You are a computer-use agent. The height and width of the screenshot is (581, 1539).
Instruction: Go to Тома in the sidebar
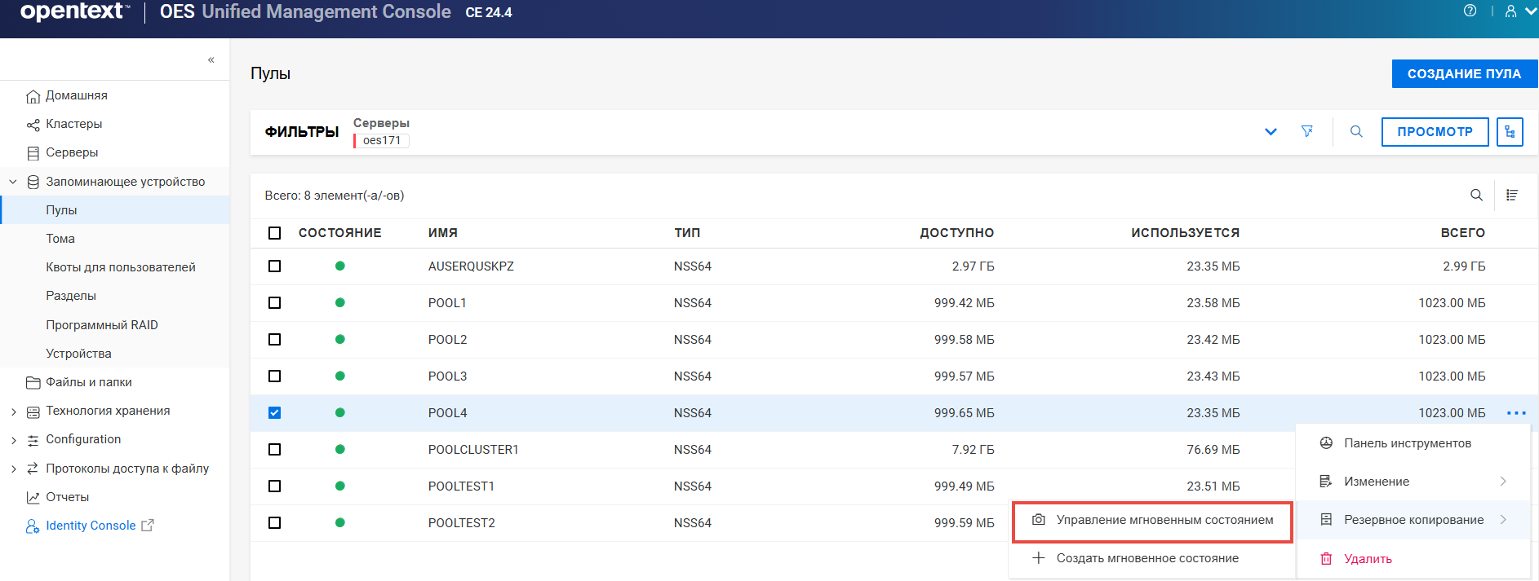pyautogui.click(x=60, y=239)
